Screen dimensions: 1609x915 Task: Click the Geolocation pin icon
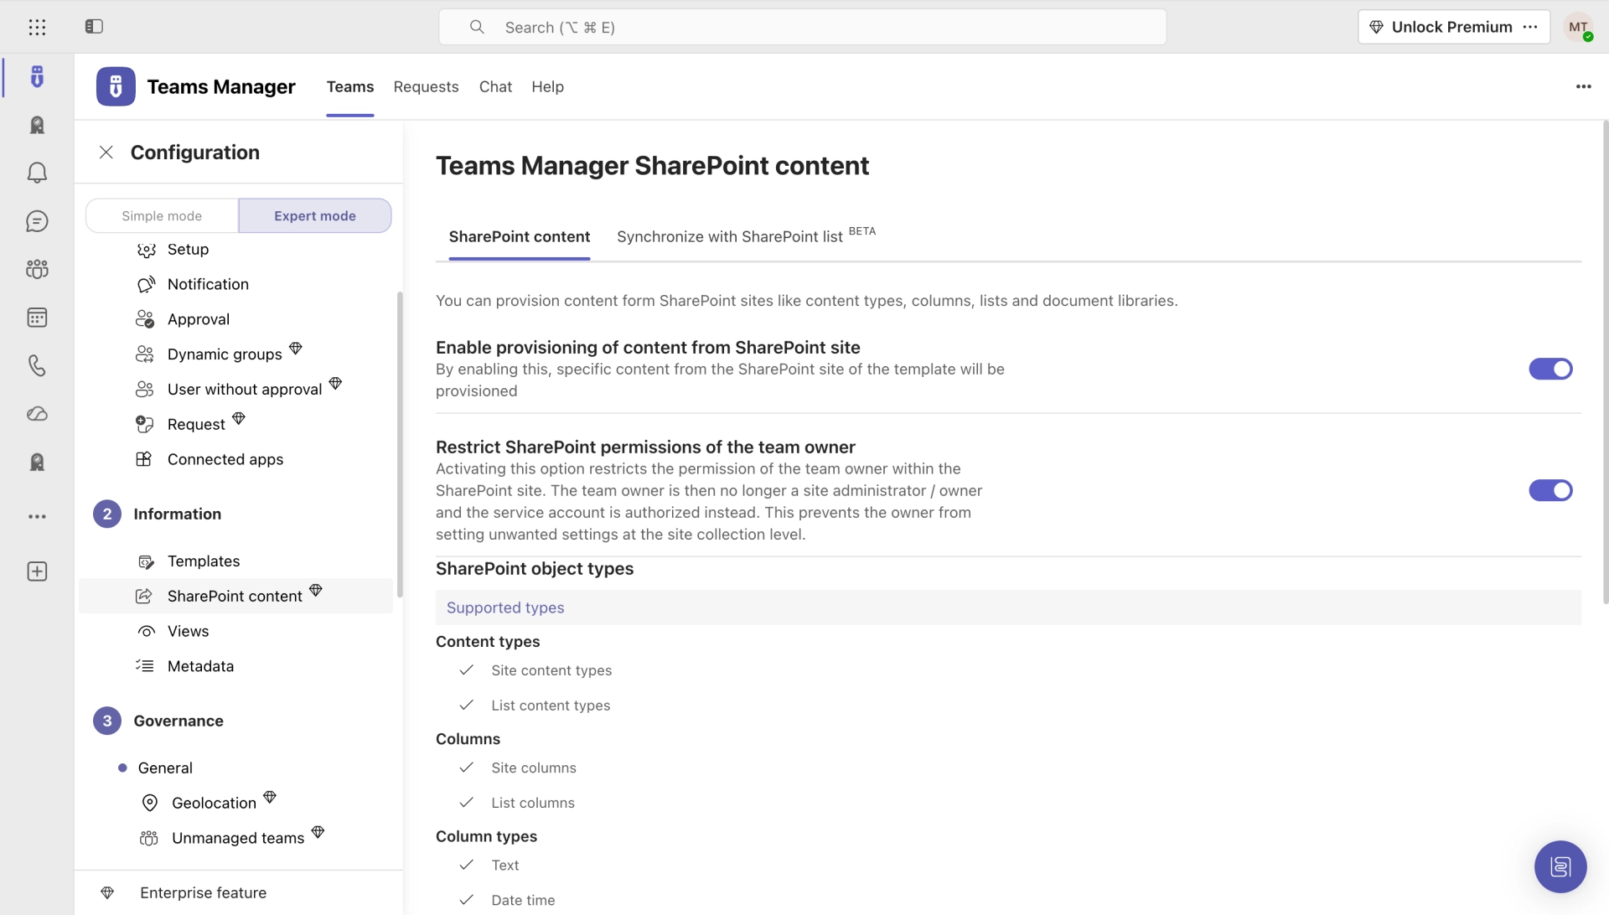(150, 803)
